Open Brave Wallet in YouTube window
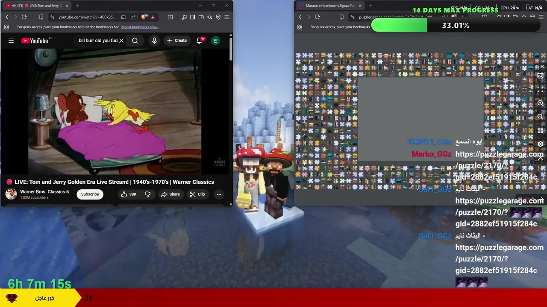The height and width of the screenshot is (307, 547). 201,17
